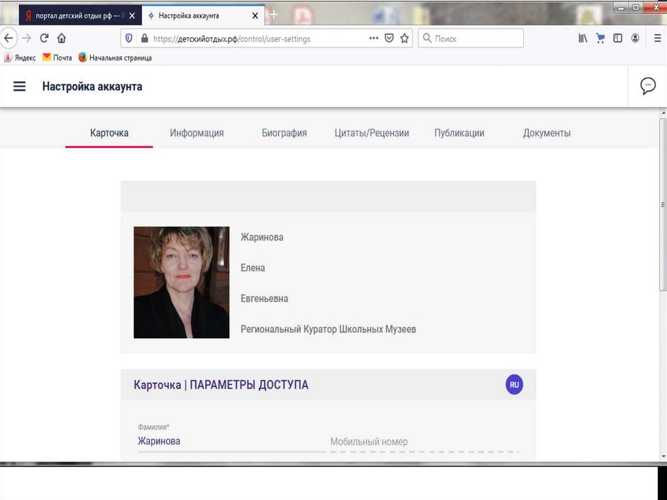Bookmark this page with the star icon

(404, 38)
